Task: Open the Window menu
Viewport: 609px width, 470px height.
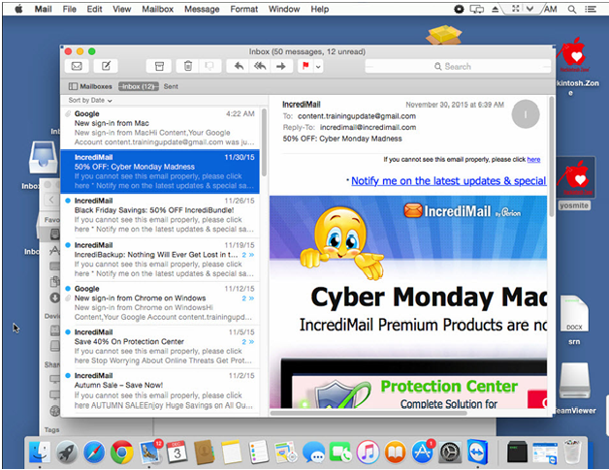Action: click(x=284, y=9)
